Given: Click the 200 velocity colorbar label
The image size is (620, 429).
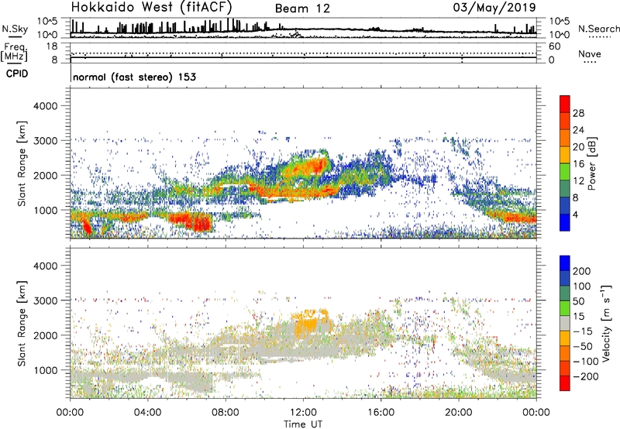Looking at the screenshot, I should pos(582,271).
